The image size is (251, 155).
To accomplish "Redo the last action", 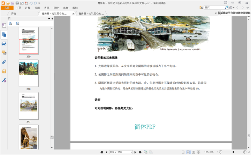I will click(35, 3).
